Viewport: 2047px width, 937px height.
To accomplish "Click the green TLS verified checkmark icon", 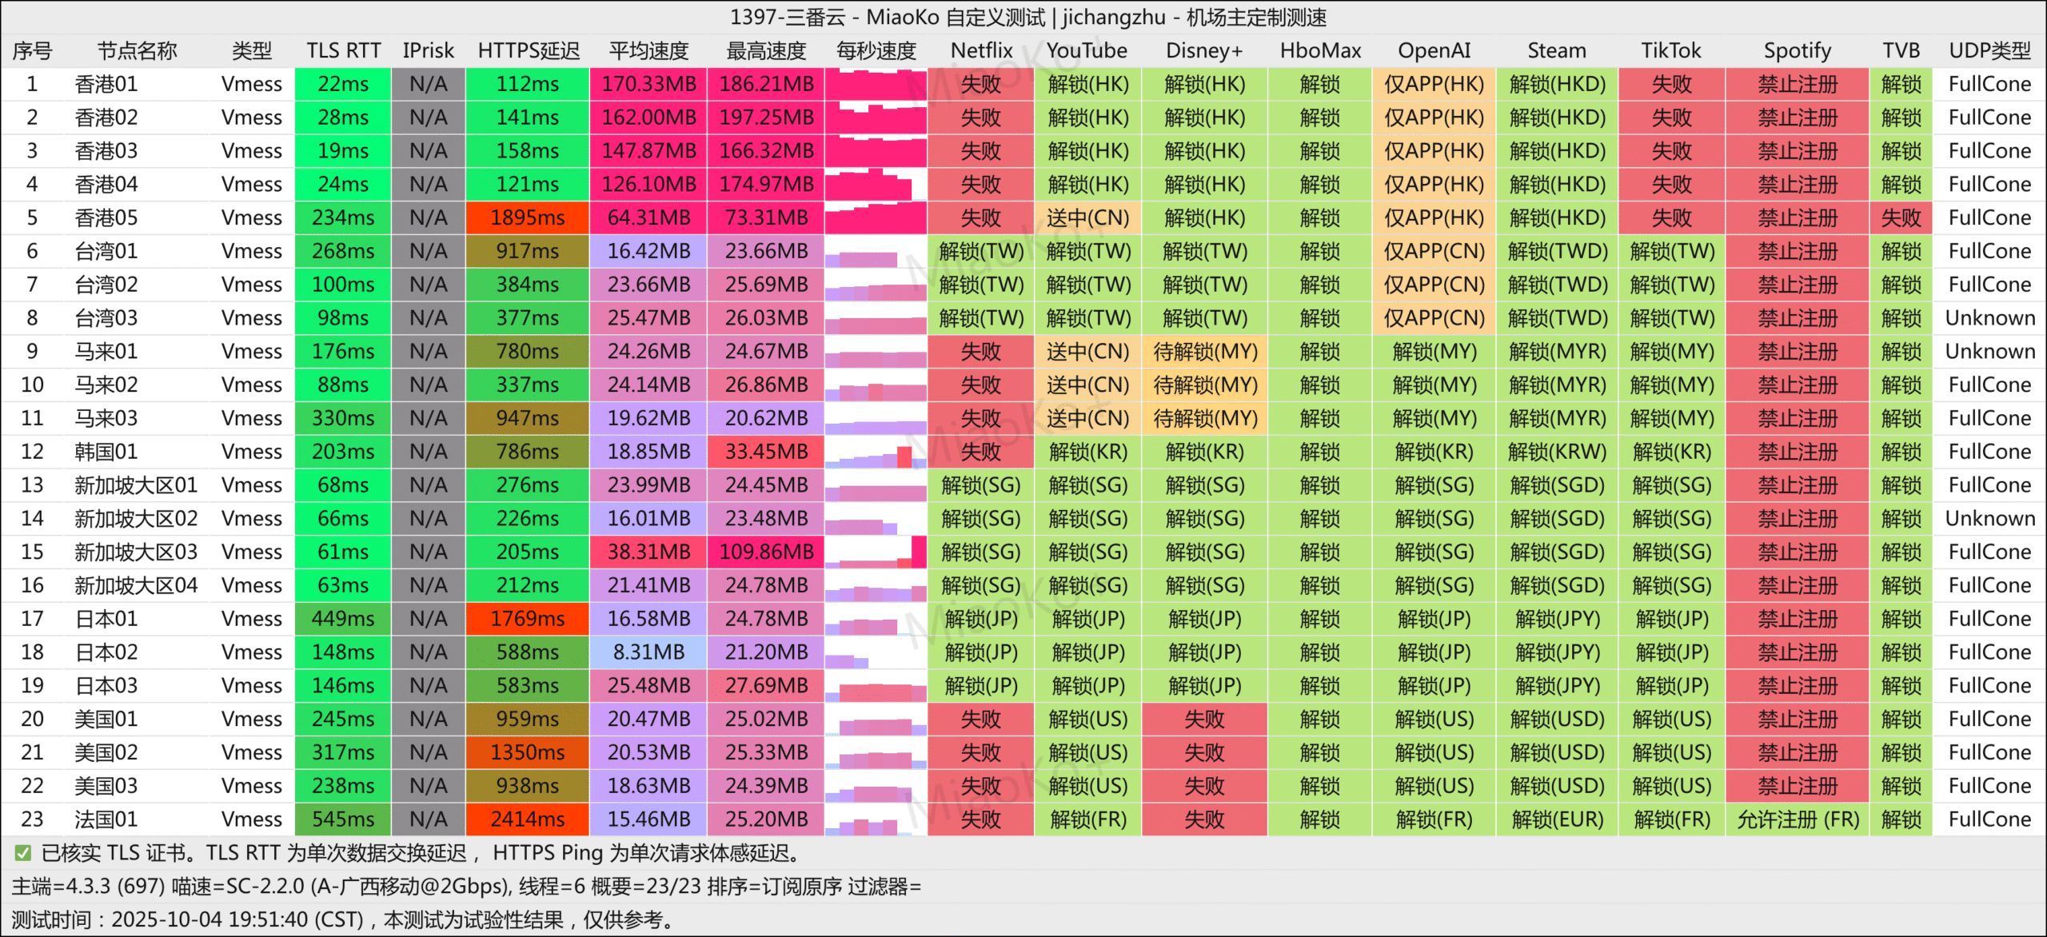I will point(22,853).
